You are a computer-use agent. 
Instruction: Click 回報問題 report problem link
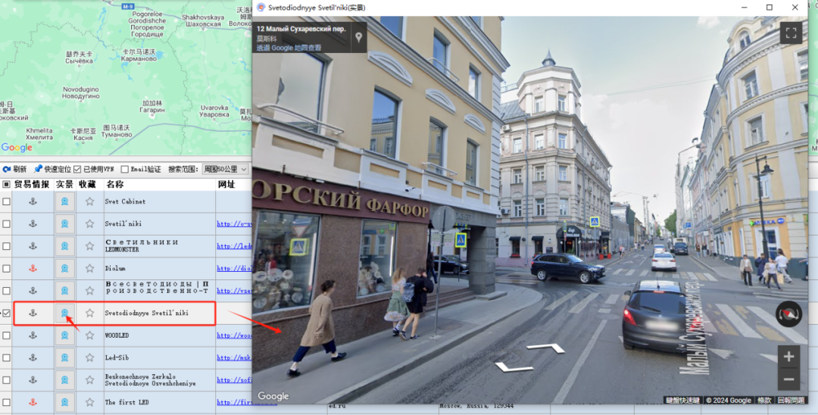[790, 401]
